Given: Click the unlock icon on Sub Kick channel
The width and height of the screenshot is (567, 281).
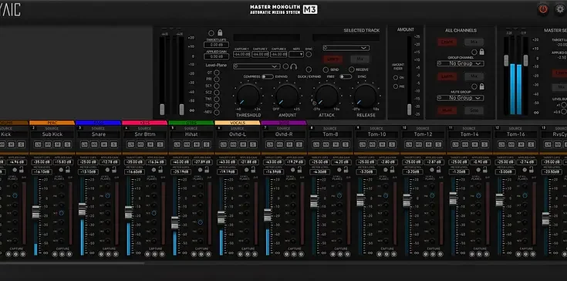Looking at the screenshot, I should point(68,170).
